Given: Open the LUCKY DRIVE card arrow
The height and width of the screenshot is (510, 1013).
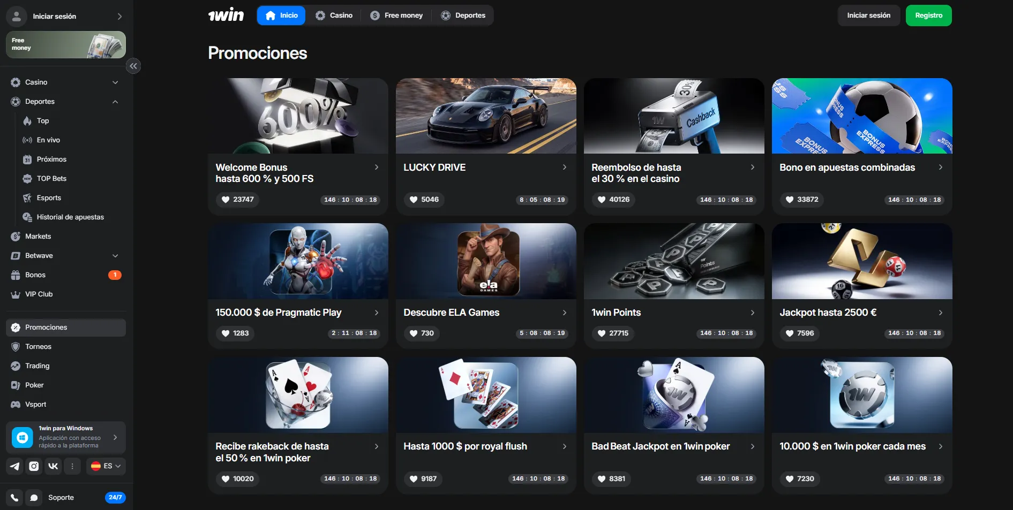Looking at the screenshot, I should [x=565, y=168].
